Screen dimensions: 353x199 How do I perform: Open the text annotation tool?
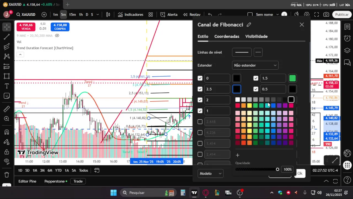(x=7, y=86)
